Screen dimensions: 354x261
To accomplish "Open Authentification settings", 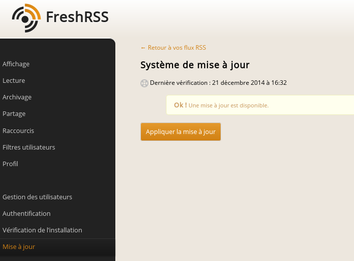I will pyautogui.click(x=58, y=213).
